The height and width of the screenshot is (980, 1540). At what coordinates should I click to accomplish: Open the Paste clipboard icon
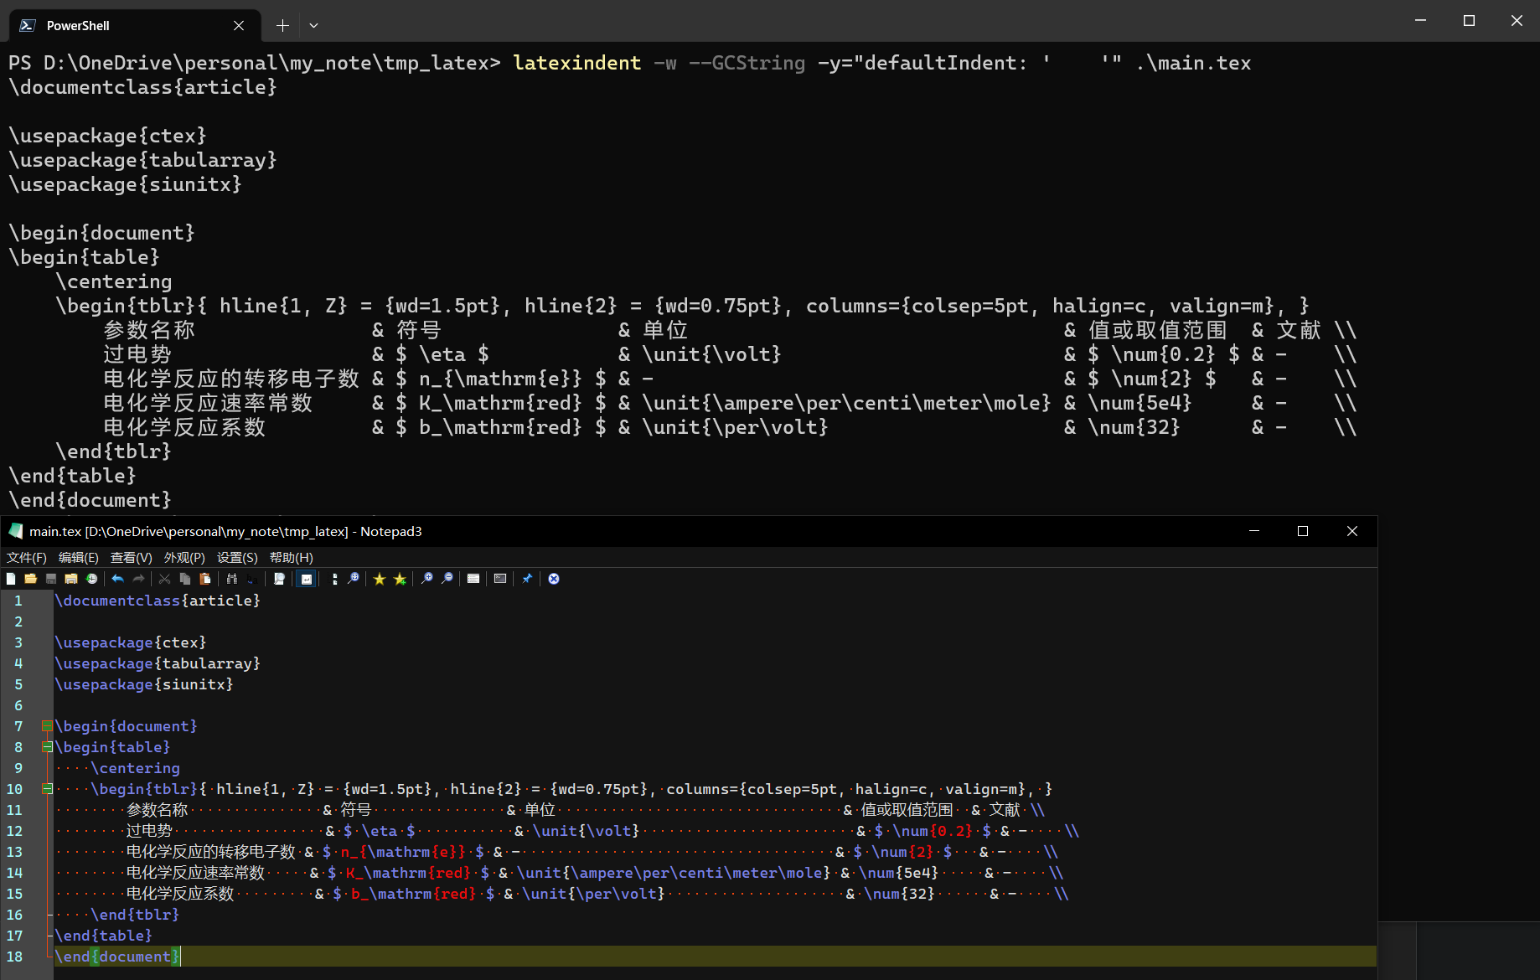pos(205,579)
